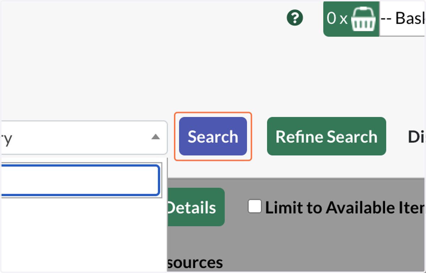
Task: Focus the filter text box inside the dropdown
Action: click(x=80, y=180)
